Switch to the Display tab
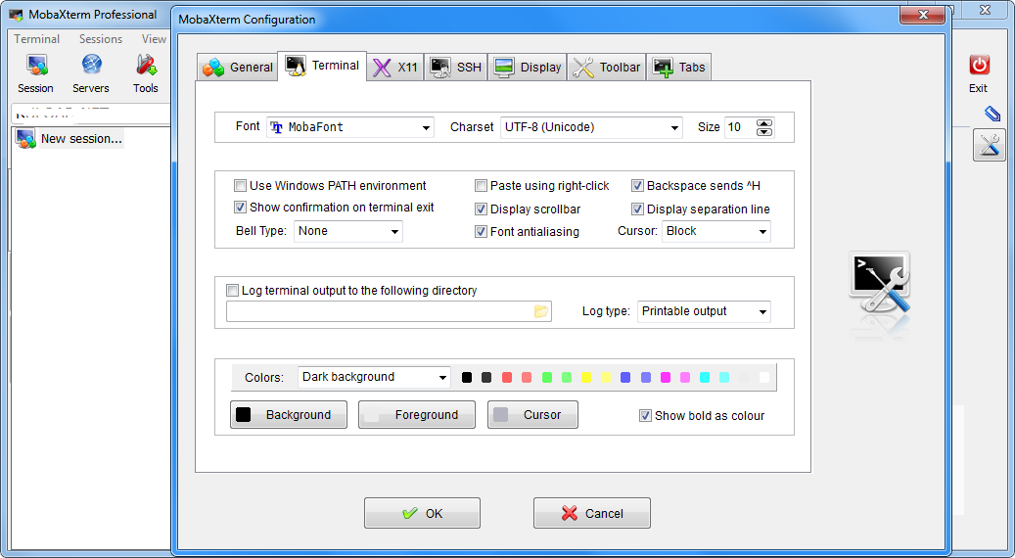The height and width of the screenshot is (558, 1015). point(528,67)
